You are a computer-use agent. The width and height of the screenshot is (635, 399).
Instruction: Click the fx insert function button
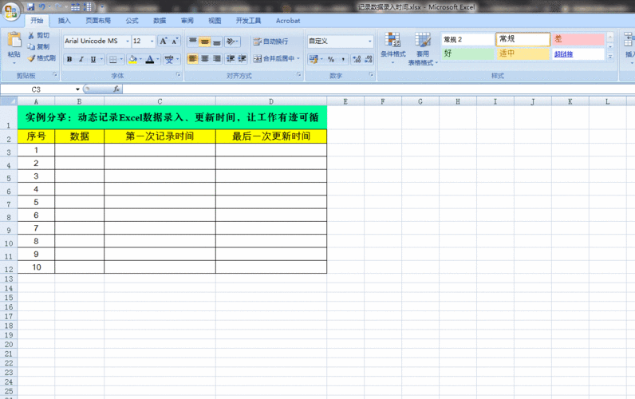click(116, 89)
